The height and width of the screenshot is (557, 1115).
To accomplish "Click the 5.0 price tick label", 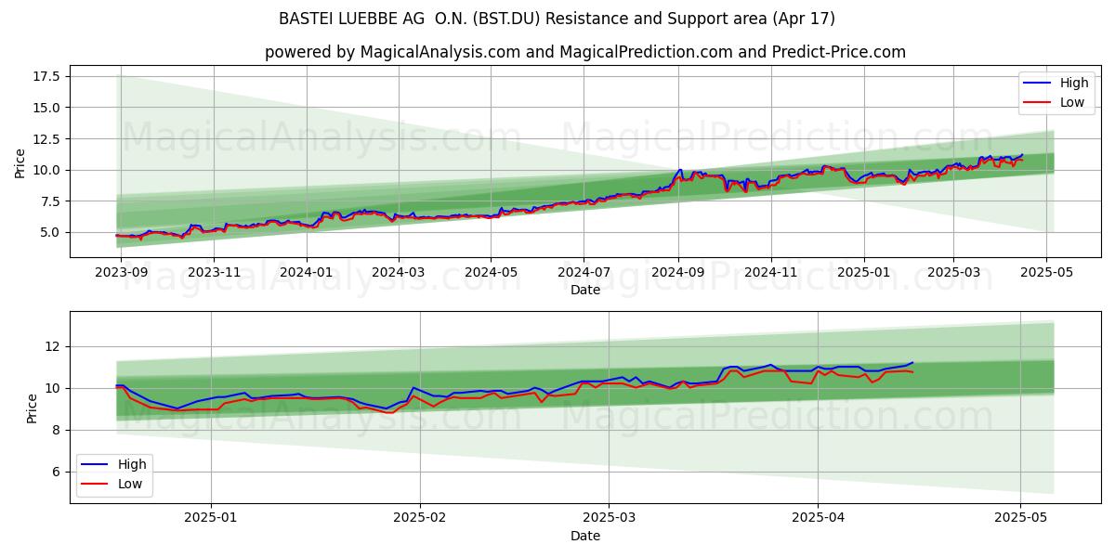I will 50,232.
